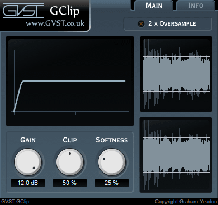This screenshot has width=218, height=205.
Task: Click the Clip knob
Action: (70, 162)
